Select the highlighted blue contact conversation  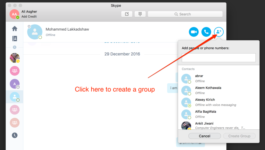click(x=15, y=97)
